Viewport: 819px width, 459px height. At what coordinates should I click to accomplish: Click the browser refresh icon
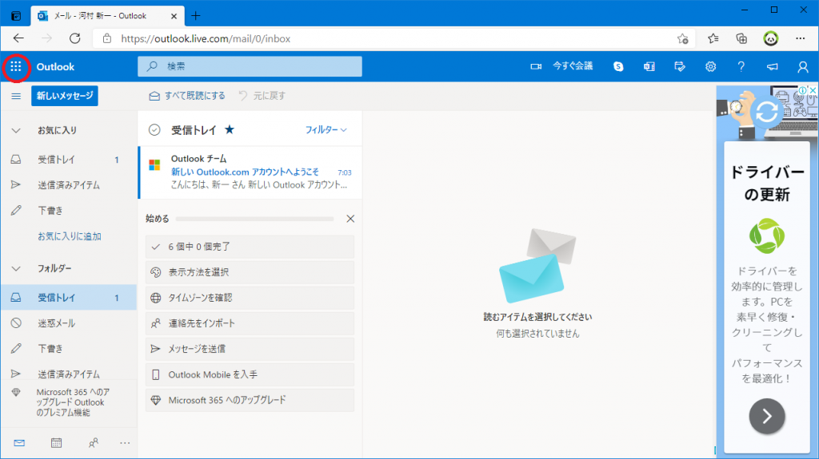(75, 38)
